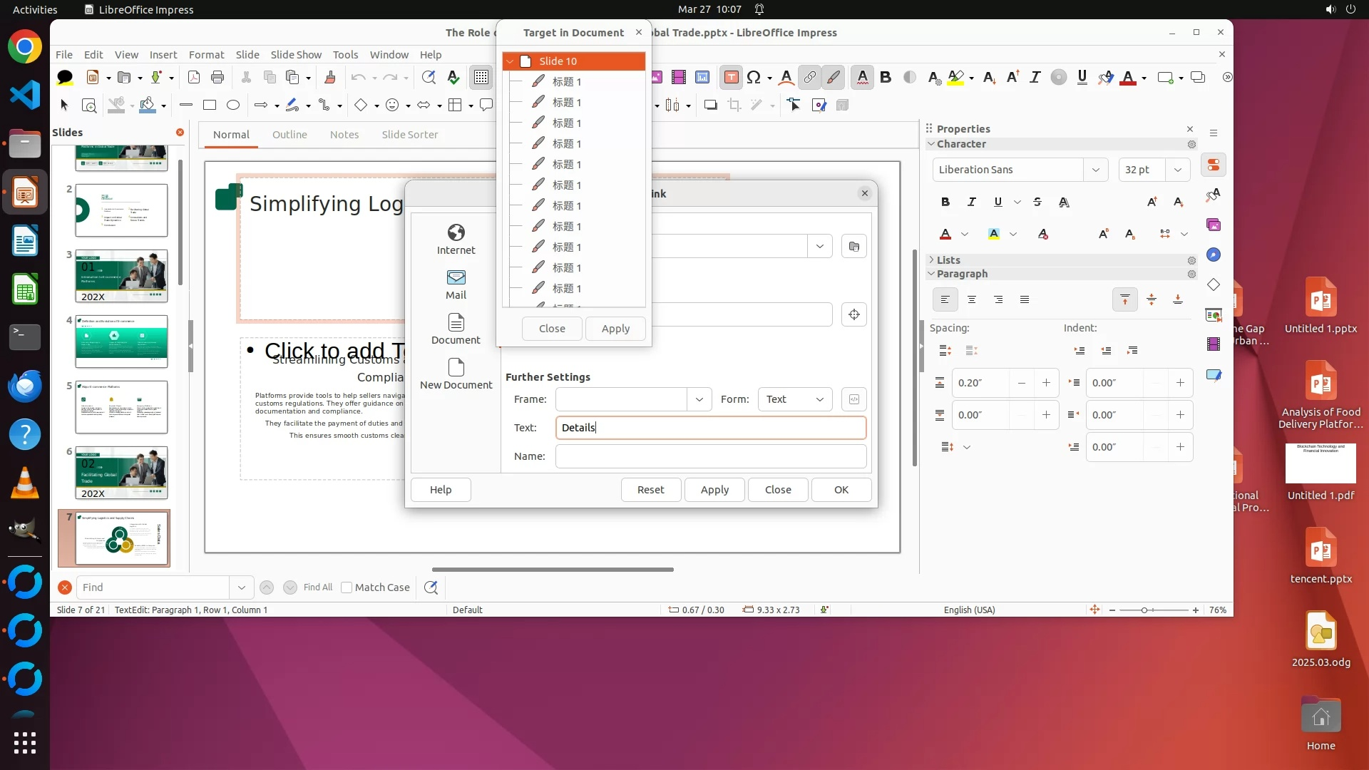The width and height of the screenshot is (1369, 770).
Task: Collapse the Slide 10 tree node
Action: pyautogui.click(x=511, y=61)
